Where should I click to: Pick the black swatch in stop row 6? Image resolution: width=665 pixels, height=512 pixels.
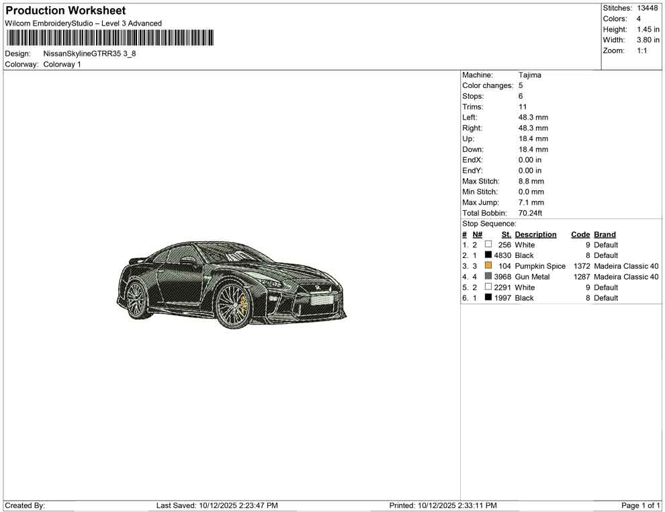(488, 298)
